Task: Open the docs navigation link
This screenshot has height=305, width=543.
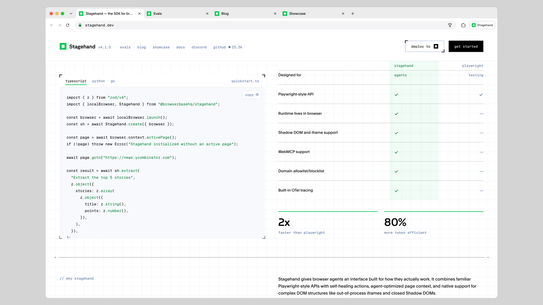Action: point(180,47)
